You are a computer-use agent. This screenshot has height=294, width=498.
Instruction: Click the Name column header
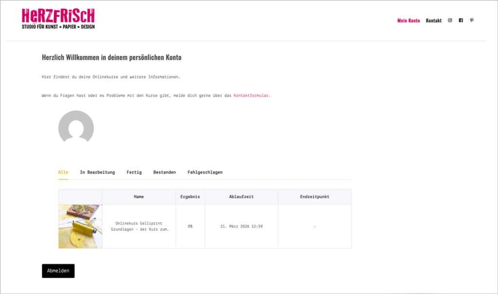(x=139, y=197)
